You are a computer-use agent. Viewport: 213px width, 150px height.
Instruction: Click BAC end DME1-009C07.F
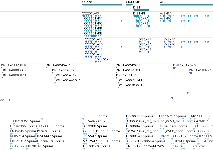coord(14,75)
